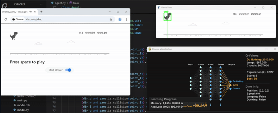The image size is (278, 113).
Task: Click the Exploration 0.977 value
Action: [259, 72]
